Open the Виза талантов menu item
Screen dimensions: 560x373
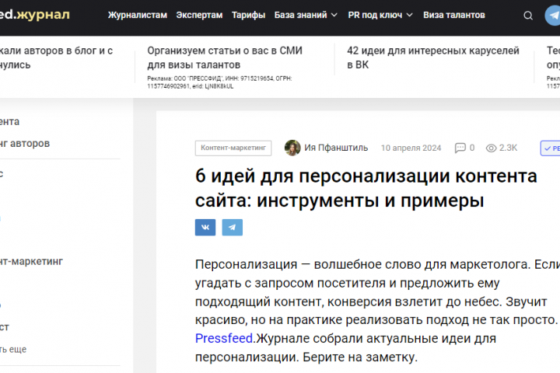point(454,15)
